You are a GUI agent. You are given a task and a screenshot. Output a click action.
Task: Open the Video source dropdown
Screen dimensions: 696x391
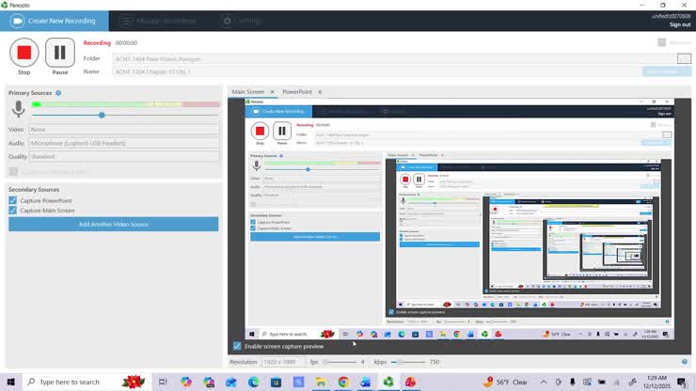point(124,130)
